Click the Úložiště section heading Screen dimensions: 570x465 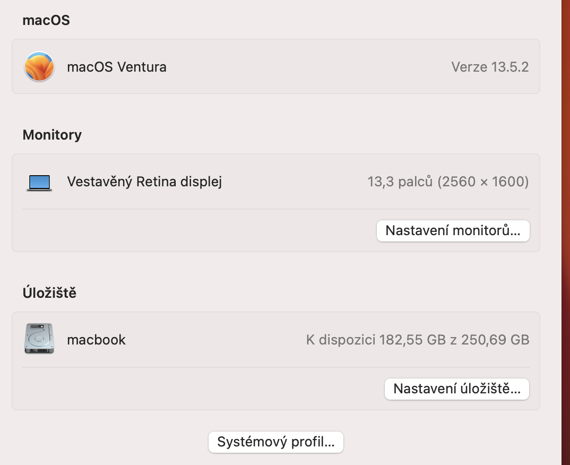point(49,292)
